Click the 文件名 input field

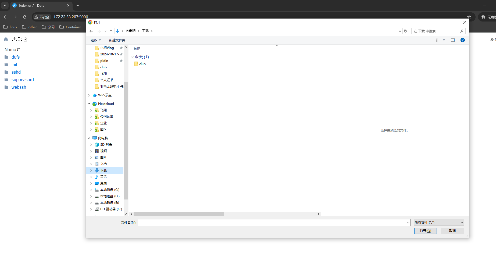(272, 223)
